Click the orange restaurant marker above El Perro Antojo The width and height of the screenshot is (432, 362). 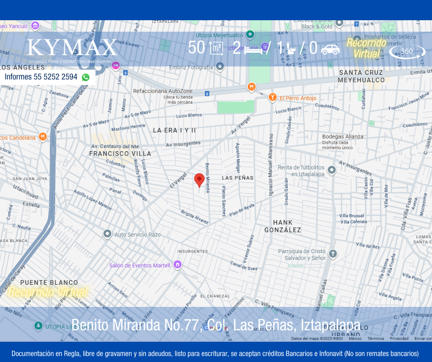tap(251, 87)
